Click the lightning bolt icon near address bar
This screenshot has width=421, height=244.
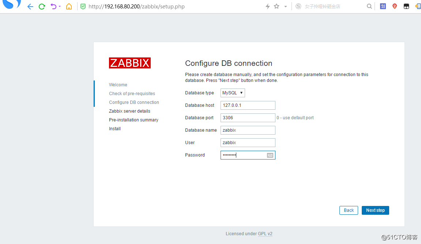(x=268, y=6)
